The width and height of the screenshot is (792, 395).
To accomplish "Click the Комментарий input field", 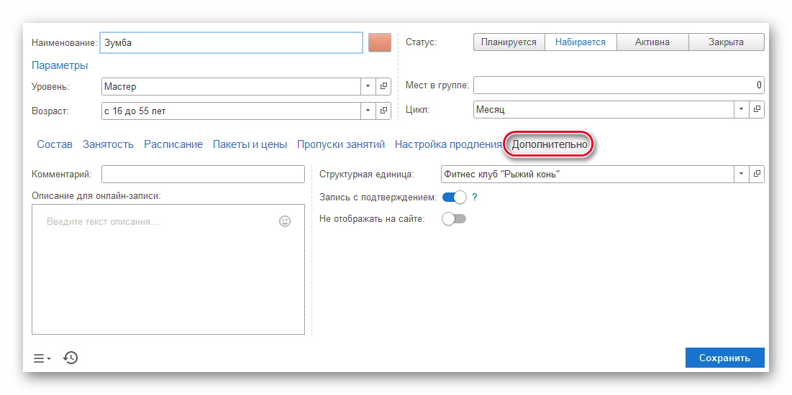I will pyautogui.click(x=203, y=174).
